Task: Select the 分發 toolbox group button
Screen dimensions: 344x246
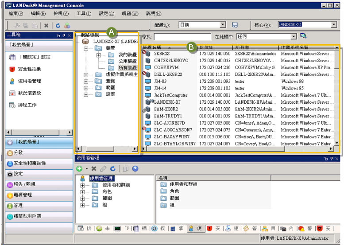Action: [x=39, y=153]
